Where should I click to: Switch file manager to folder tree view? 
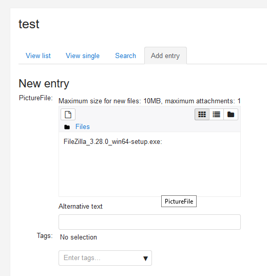point(231,115)
